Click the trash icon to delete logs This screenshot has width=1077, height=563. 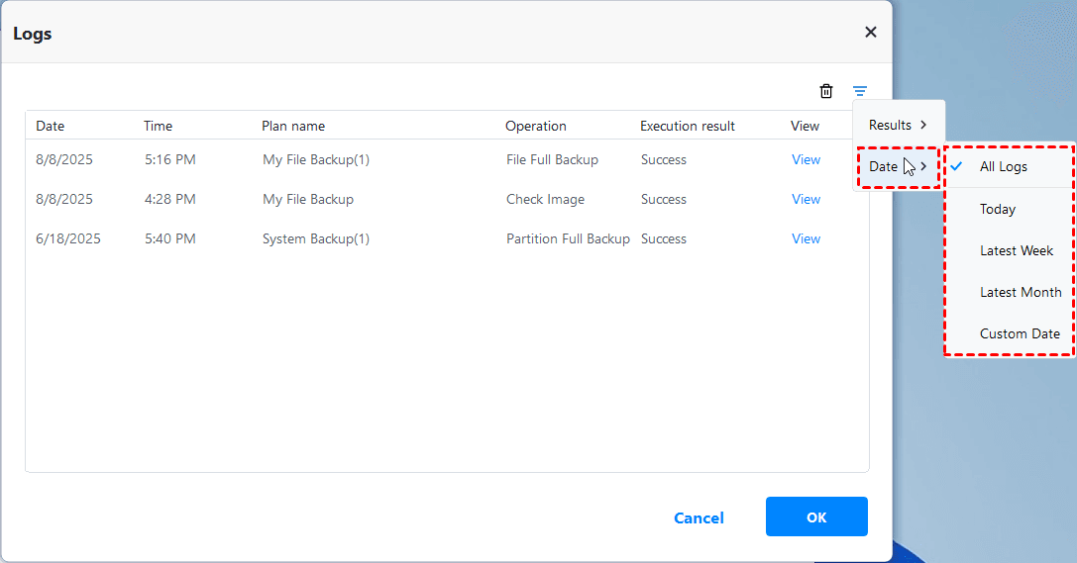point(826,91)
